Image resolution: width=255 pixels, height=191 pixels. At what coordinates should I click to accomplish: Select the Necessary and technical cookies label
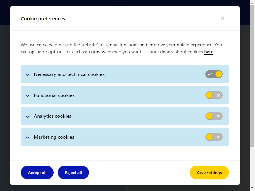click(x=69, y=74)
